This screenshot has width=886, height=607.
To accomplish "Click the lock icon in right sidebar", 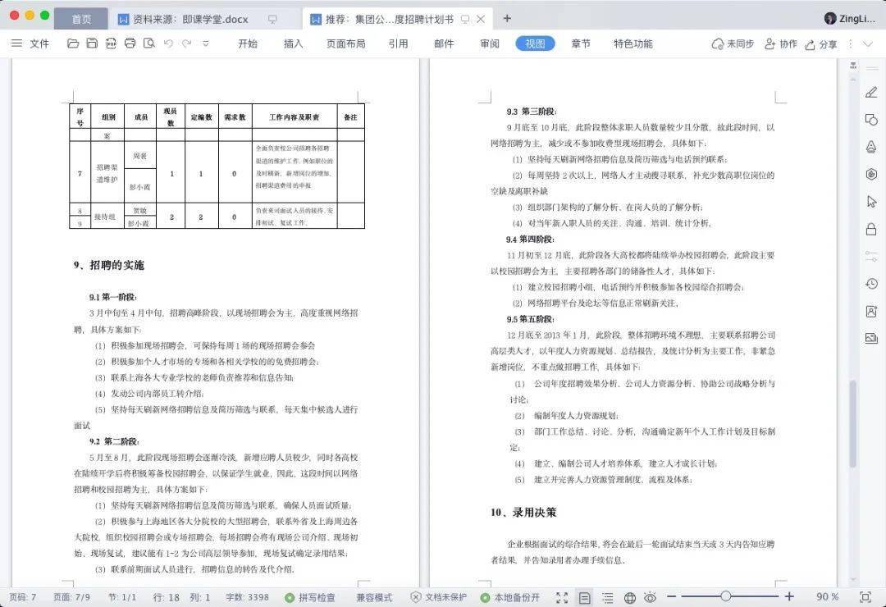I will (871, 229).
